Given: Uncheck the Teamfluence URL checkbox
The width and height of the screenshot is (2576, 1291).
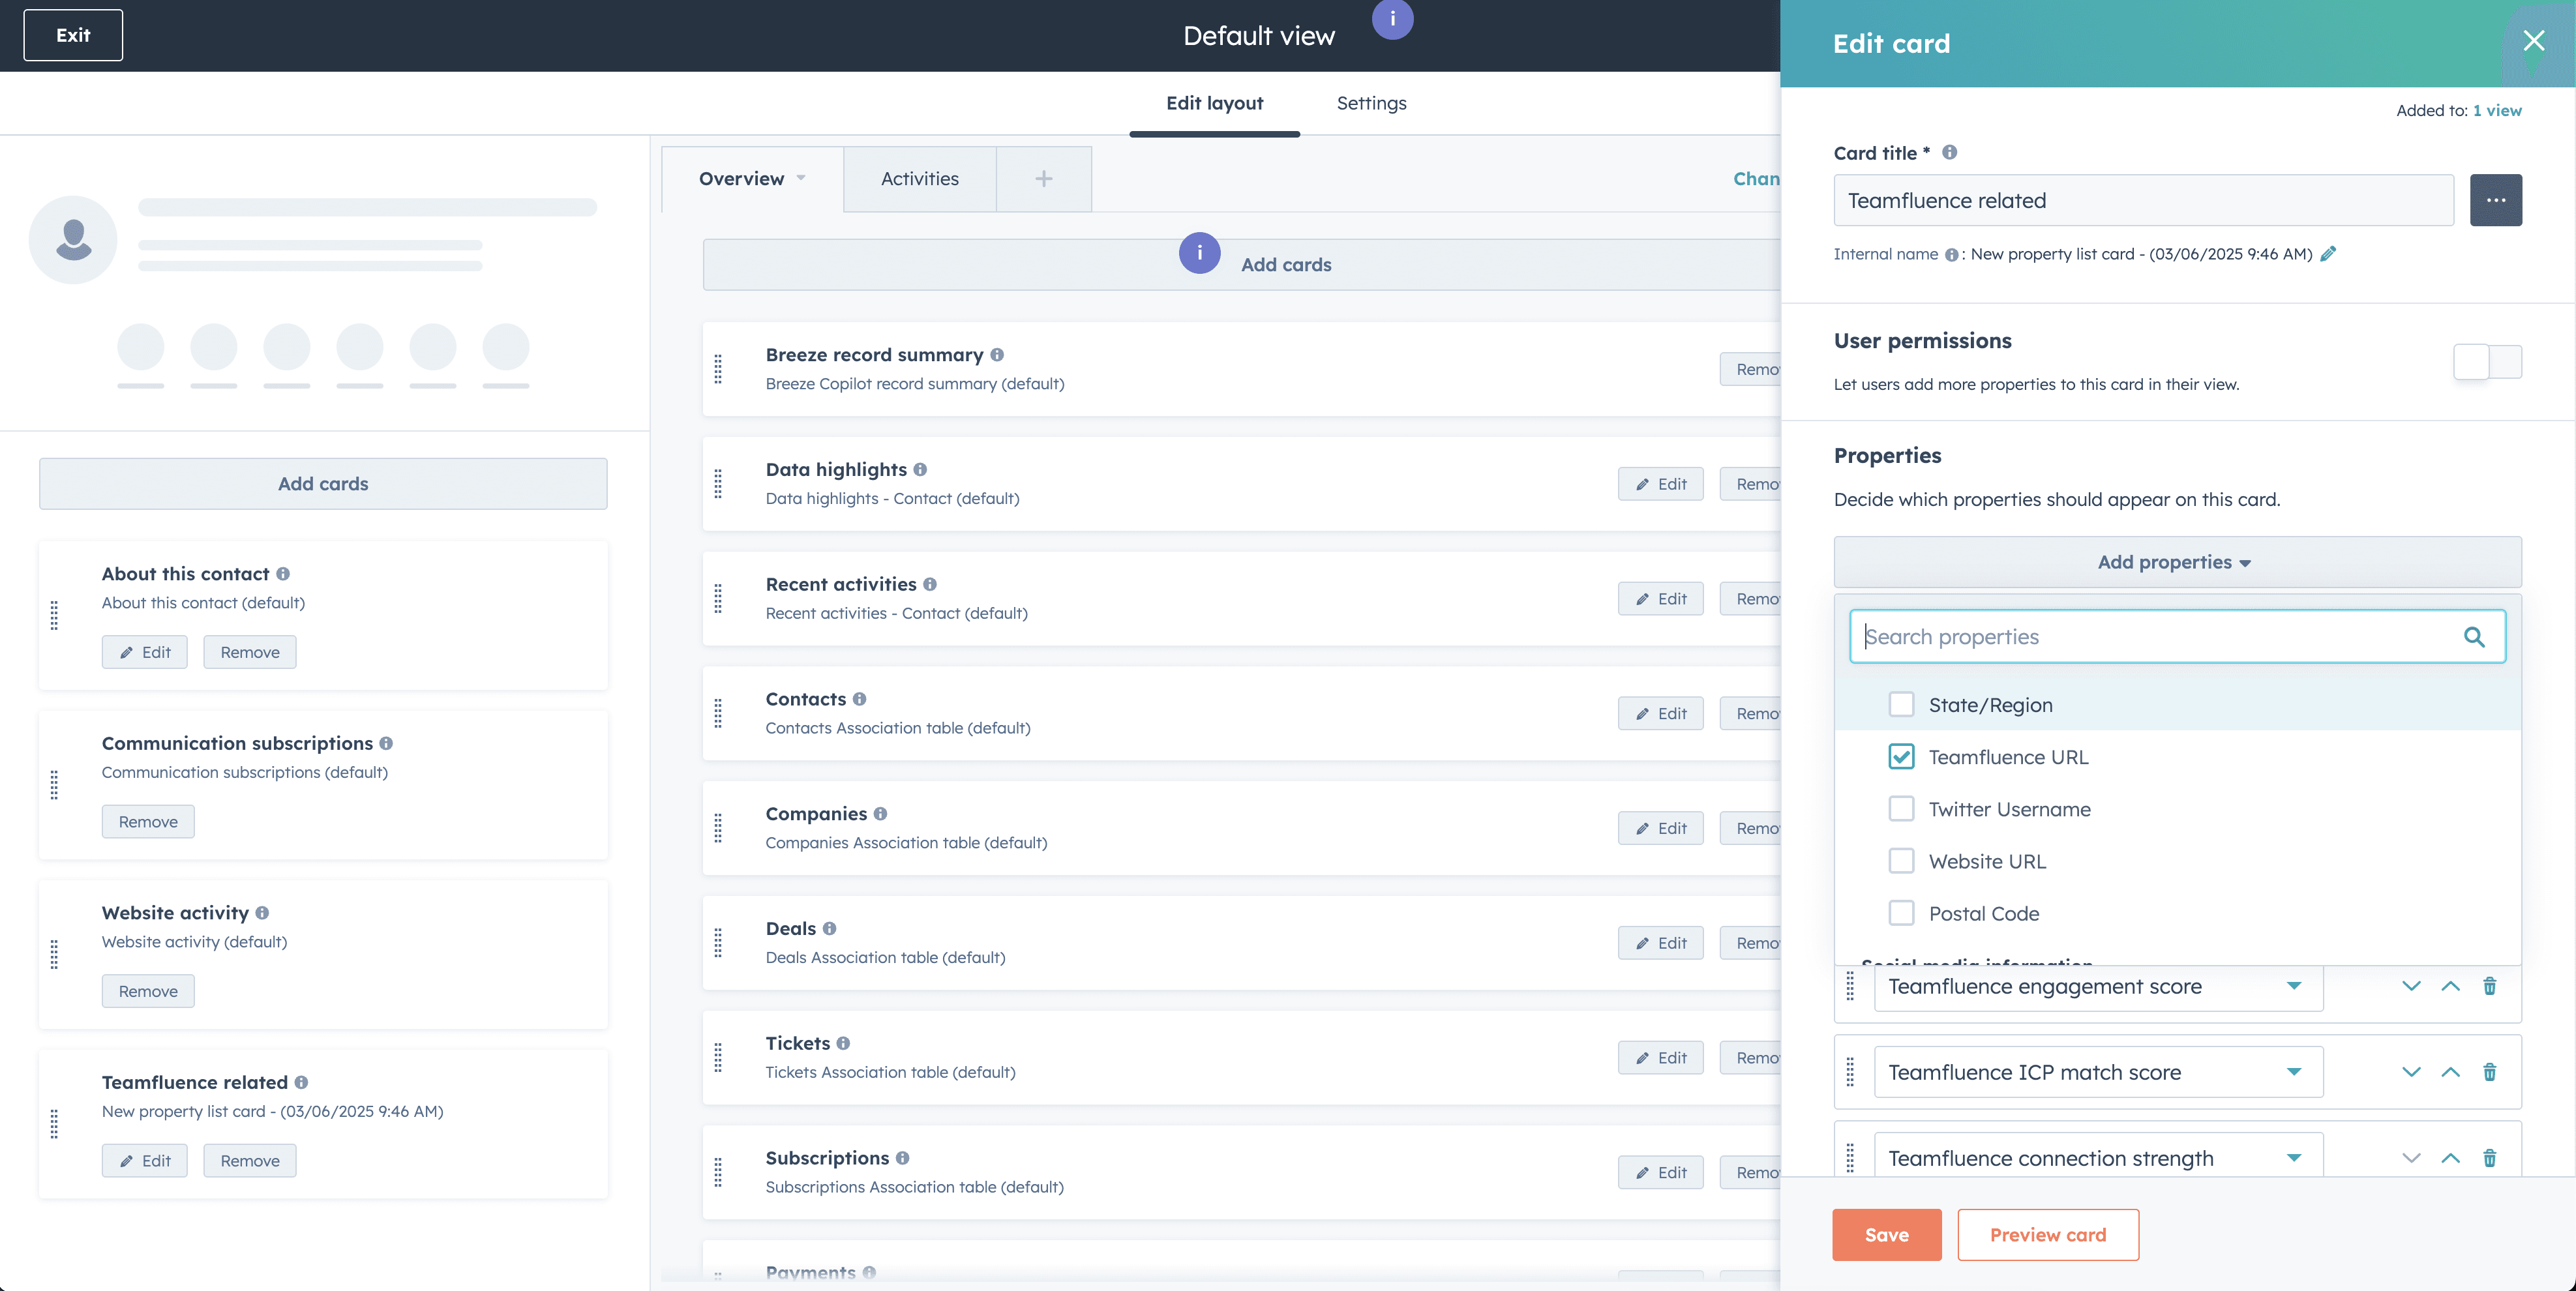Looking at the screenshot, I should tap(1901, 757).
